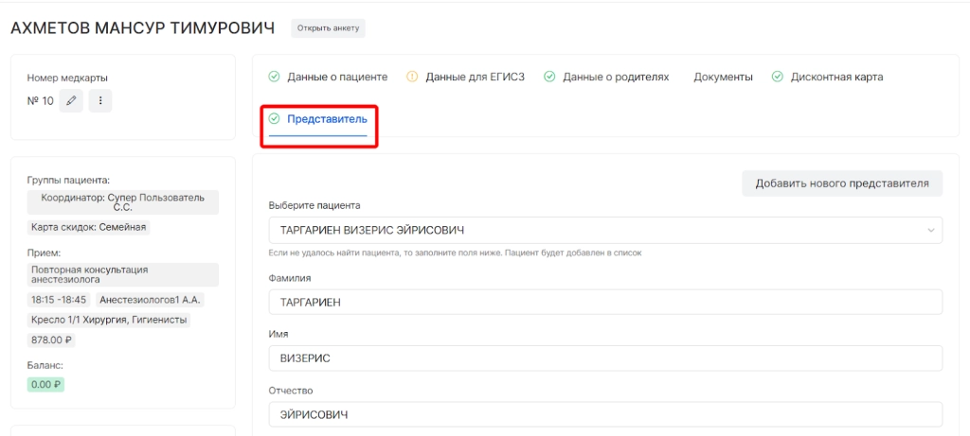This screenshot has height=436, width=970.
Task: Open the patient selector showing ТАРГАРИЕН ВИЗЕРИС ЭЙРИСОВИЧ
Action: tap(597, 230)
